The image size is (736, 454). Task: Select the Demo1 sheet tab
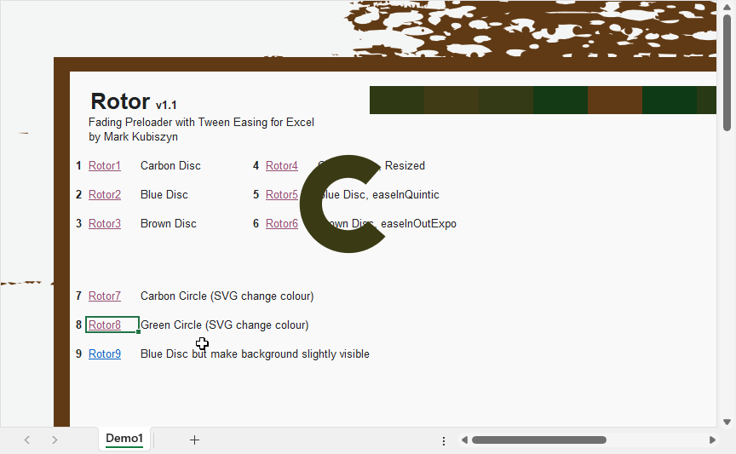pos(124,439)
